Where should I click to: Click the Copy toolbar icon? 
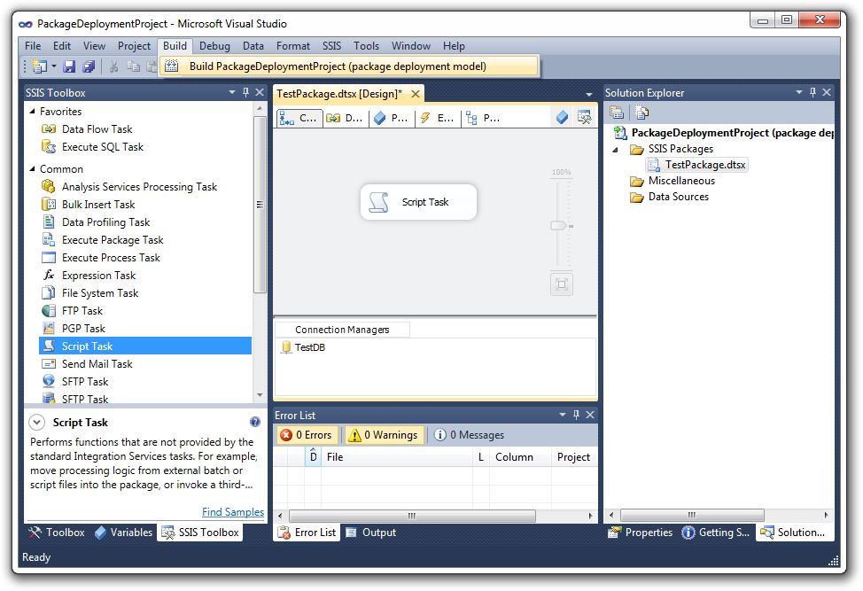pos(133,66)
